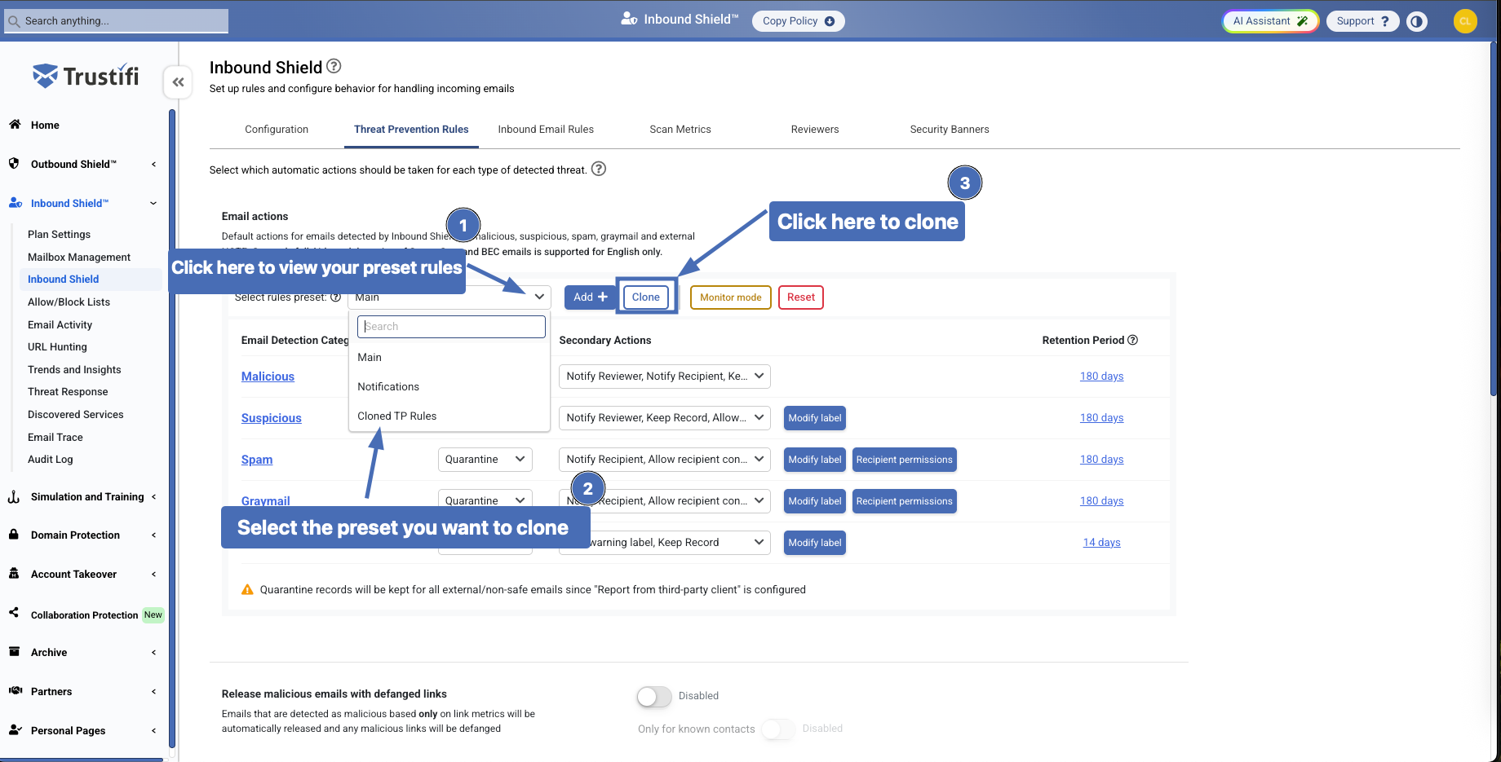Click the Add preset button
Viewport: 1501px width, 762px height.
[x=590, y=297]
